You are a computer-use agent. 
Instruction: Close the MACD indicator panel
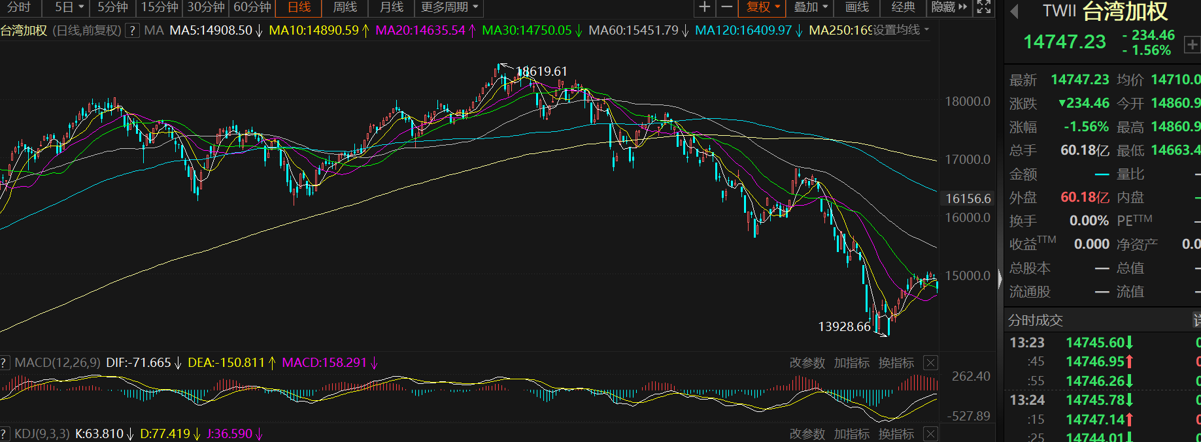pyautogui.click(x=930, y=362)
